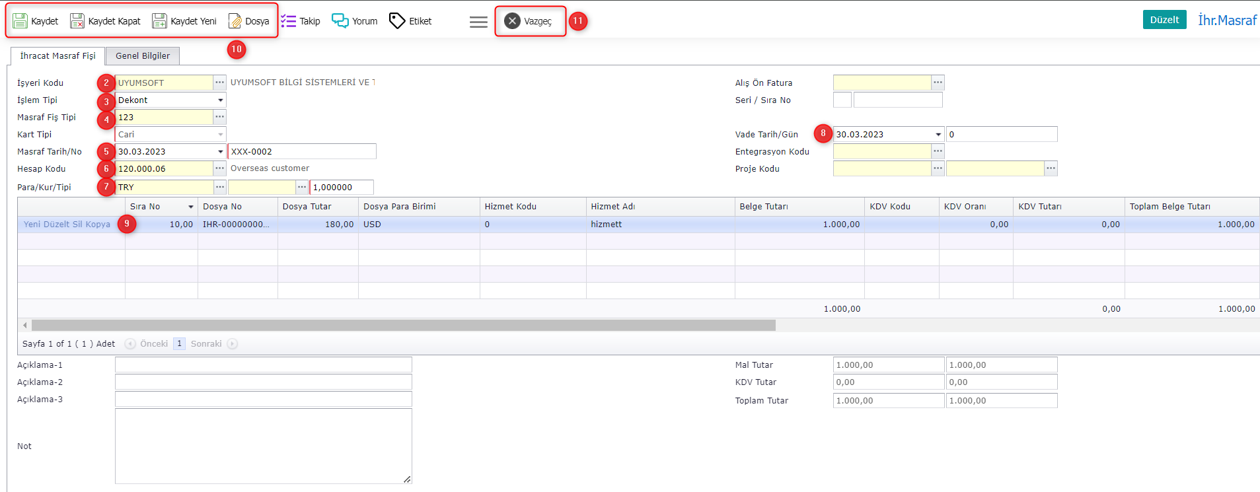This screenshot has width=1260, height=492.
Task: Click the Belge Tutarı column header
Action: (x=799, y=207)
